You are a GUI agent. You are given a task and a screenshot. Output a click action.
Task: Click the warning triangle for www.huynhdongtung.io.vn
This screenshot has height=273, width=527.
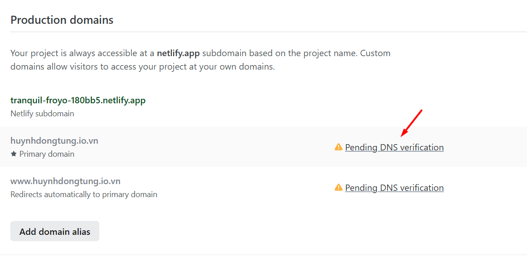click(x=338, y=187)
